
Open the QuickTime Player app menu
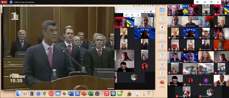pyautogui.click(x=9, y=5)
